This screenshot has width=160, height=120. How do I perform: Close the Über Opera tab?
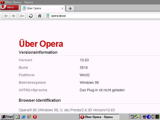(x=62, y=8)
